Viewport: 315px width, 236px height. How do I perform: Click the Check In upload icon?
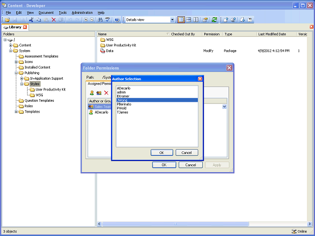(226, 20)
